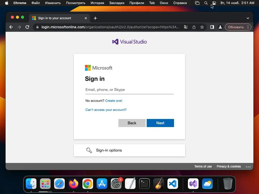Open the Tab menu
The width and height of the screenshot is (259, 194).
pyautogui.click(x=152, y=3)
